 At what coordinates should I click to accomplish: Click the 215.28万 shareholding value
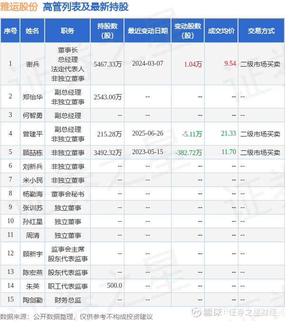[109, 134]
